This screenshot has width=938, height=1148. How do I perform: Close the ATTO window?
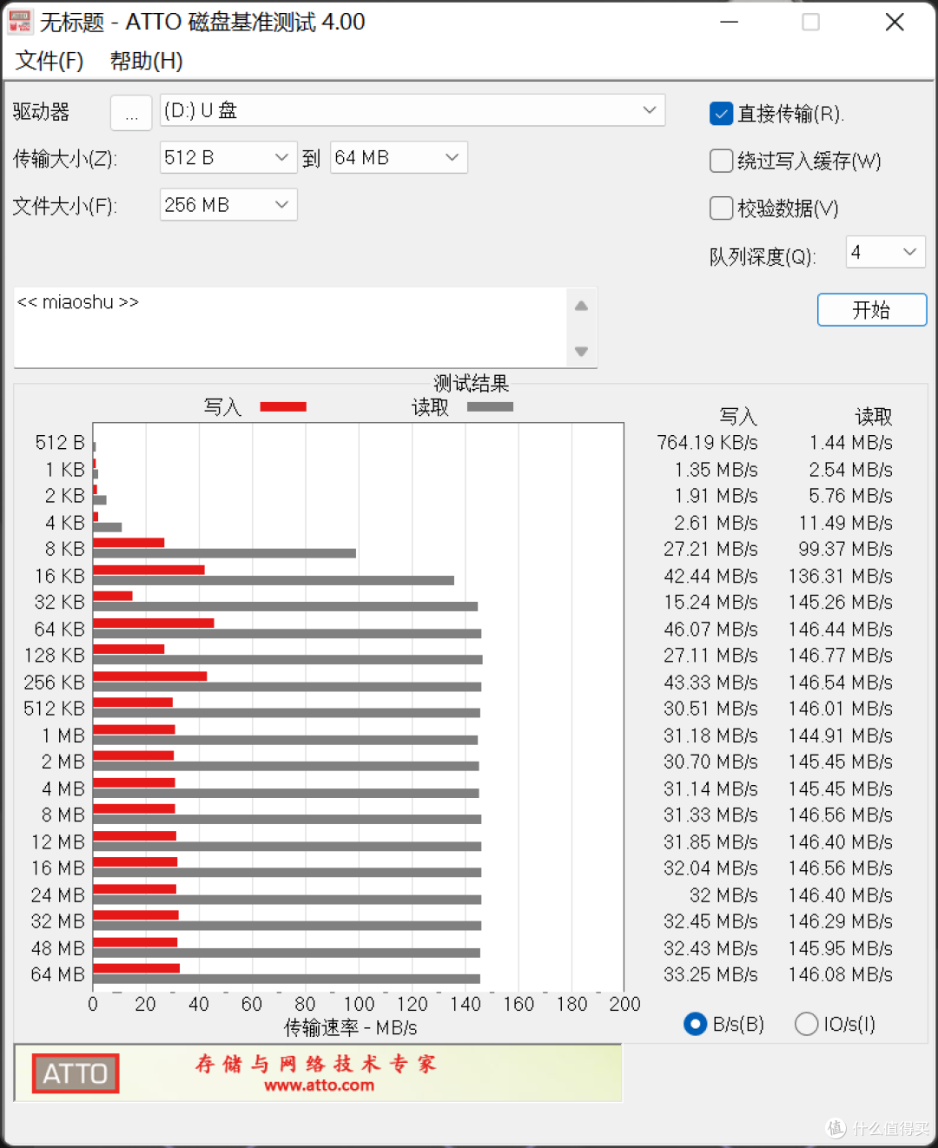(895, 22)
